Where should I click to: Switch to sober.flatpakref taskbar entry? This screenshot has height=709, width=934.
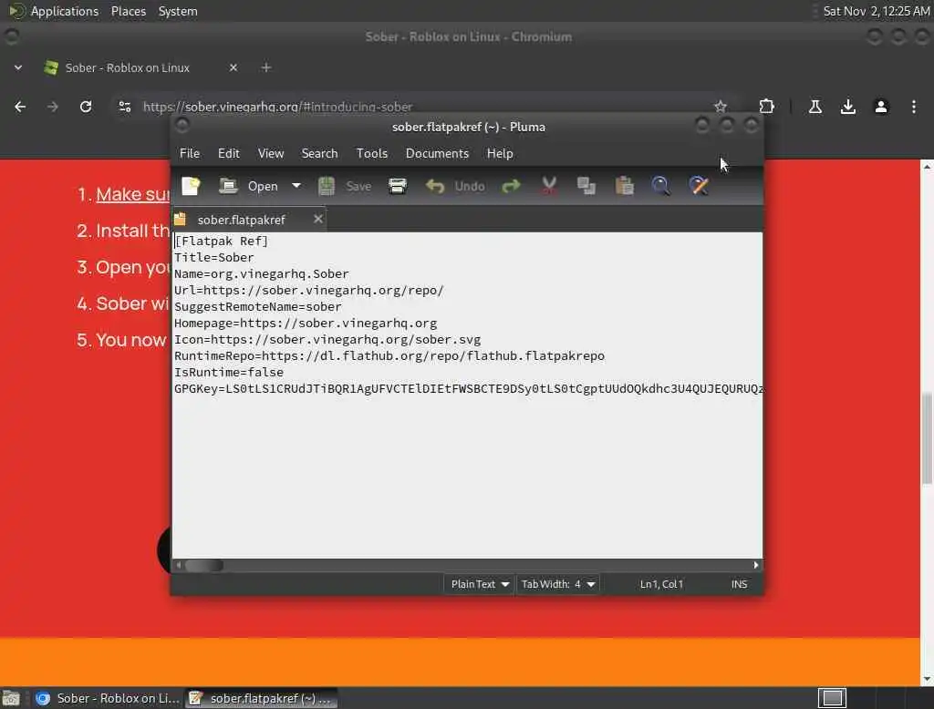tap(262, 698)
